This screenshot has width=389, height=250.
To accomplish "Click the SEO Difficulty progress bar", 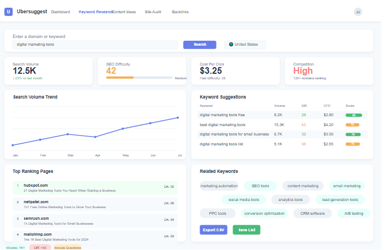I will [x=139, y=78].
